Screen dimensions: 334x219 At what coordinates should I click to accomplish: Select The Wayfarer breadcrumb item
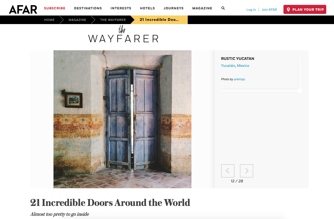[x=113, y=20]
